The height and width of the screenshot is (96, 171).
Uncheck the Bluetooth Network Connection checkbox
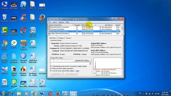point(49,27)
